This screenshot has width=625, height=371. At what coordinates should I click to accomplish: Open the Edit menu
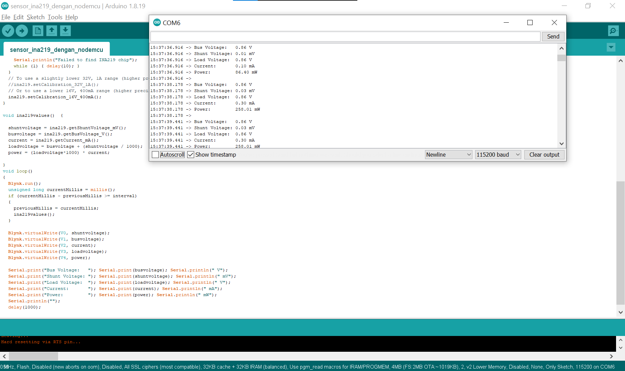point(19,17)
